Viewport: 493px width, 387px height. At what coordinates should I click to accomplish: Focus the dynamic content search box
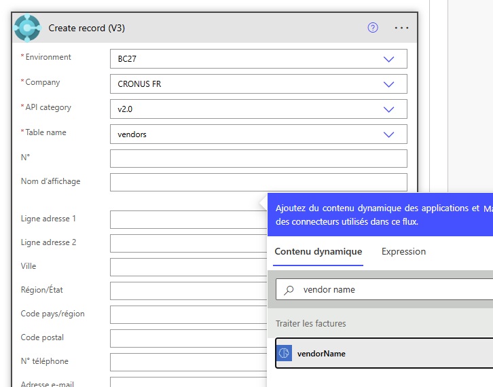[394, 289]
